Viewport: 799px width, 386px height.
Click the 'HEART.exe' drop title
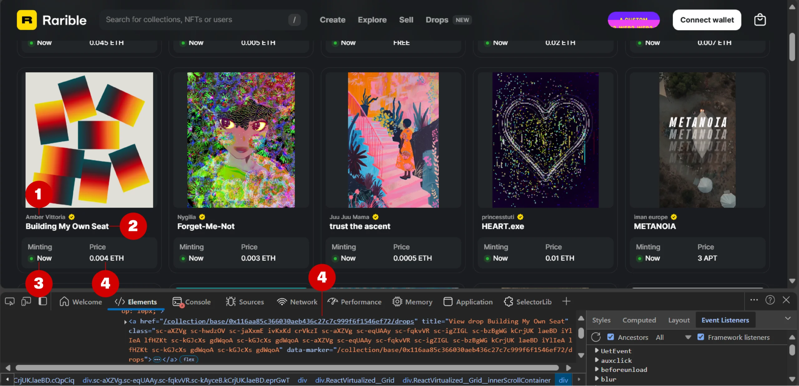(x=503, y=226)
